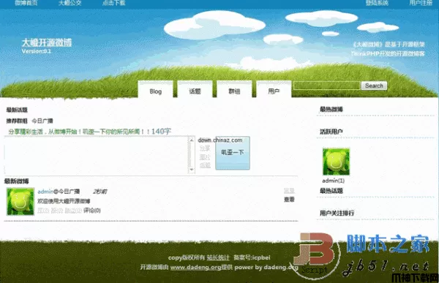Open the admin(1) active user link

point(333,181)
